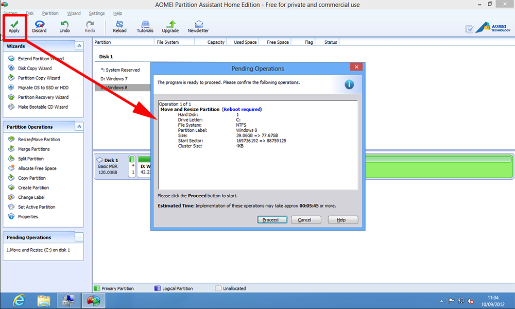Open the Partition menu
Screen dimensions: 515x309
click(50, 13)
